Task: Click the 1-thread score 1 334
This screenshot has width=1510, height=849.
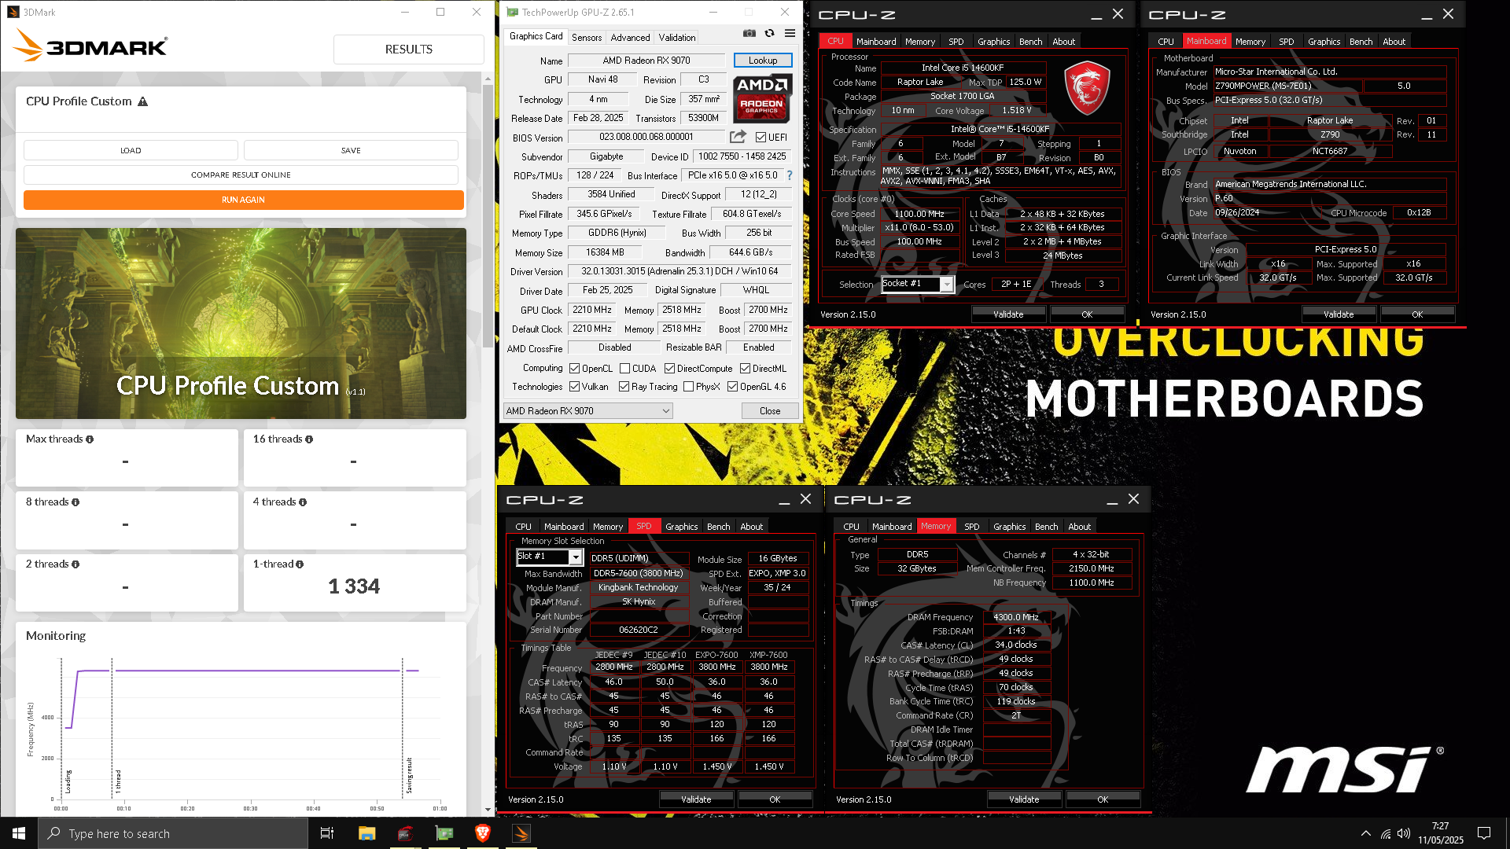Action: [354, 586]
